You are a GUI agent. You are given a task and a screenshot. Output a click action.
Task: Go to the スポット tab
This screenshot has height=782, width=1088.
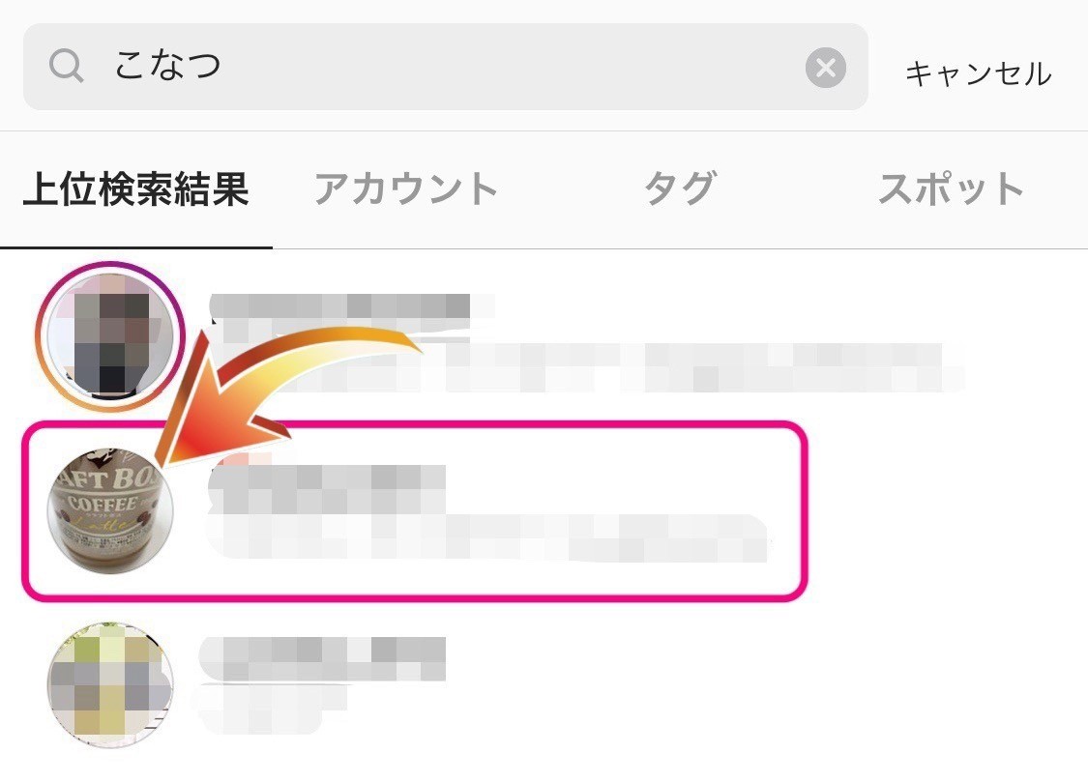(951, 188)
